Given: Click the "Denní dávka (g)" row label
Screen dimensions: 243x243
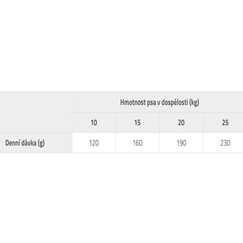Looking at the screenshot, I should (25, 143).
